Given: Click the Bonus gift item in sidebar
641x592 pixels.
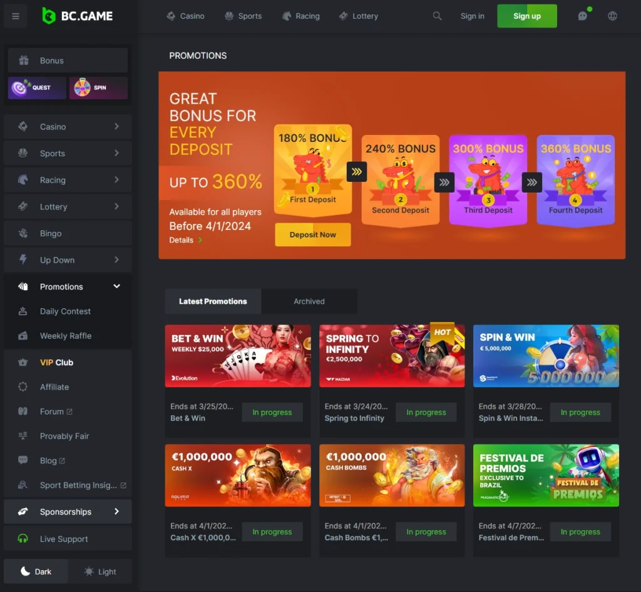Looking at the screenshot, I should [x=68, y=61].
